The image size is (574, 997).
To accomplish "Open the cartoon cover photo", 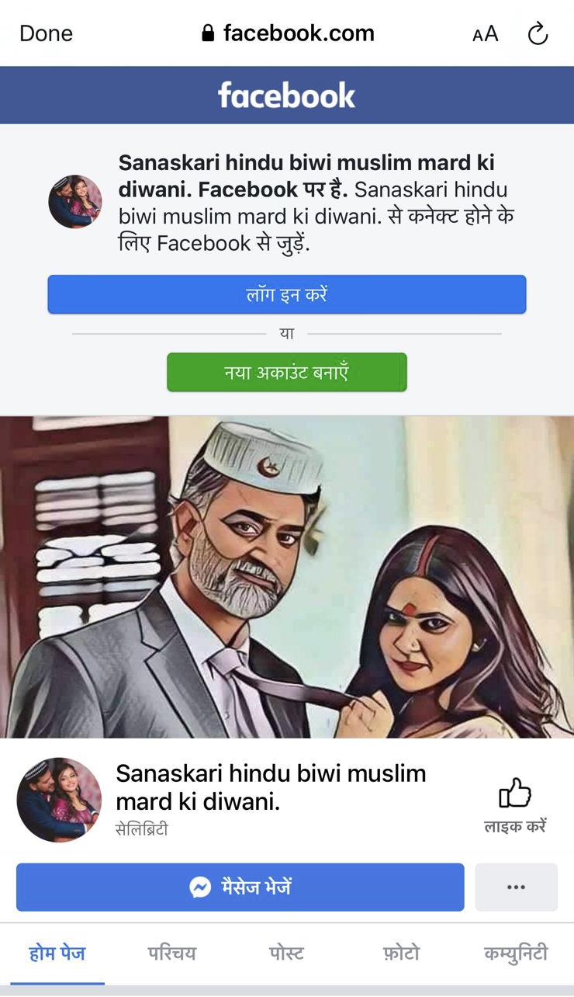I will pyautogui.click(x=287, y=576).
